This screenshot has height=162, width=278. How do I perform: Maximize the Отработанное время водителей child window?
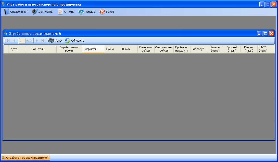[266, 34]
